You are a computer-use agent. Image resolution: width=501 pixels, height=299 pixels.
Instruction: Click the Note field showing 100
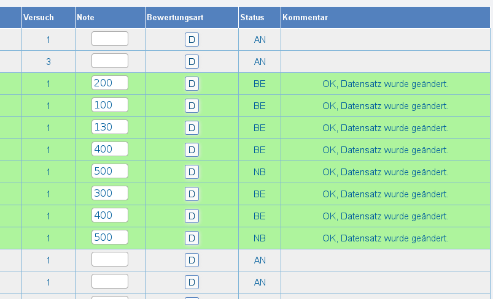(110, 105)
